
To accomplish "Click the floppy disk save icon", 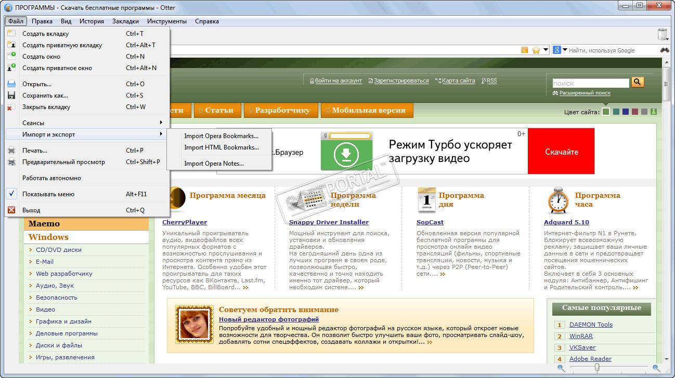I will coord(11,96).
